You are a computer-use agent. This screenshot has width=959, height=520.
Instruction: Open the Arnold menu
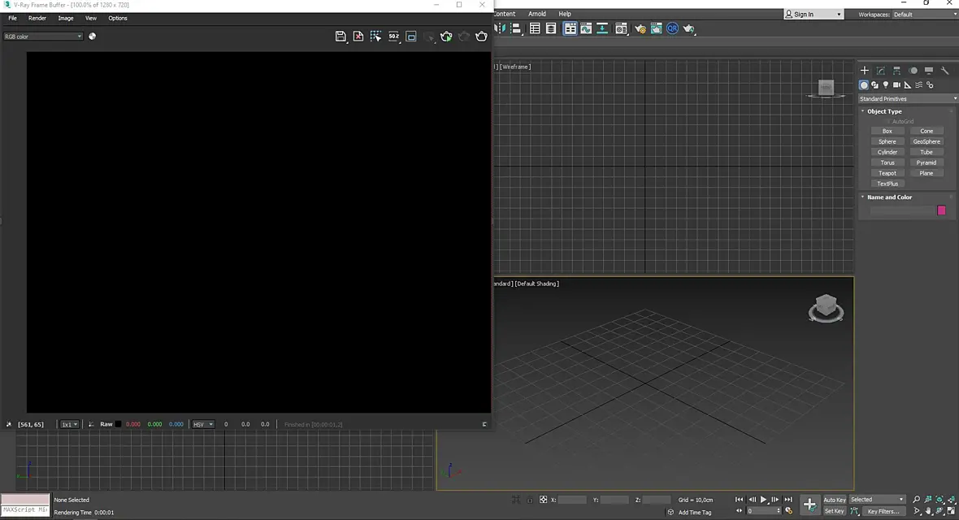click(537, 14)
